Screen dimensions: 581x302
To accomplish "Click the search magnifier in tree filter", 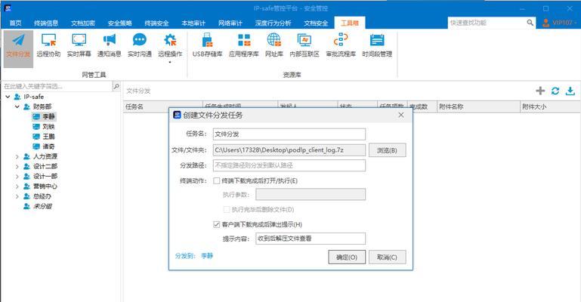I will (116, 86).
